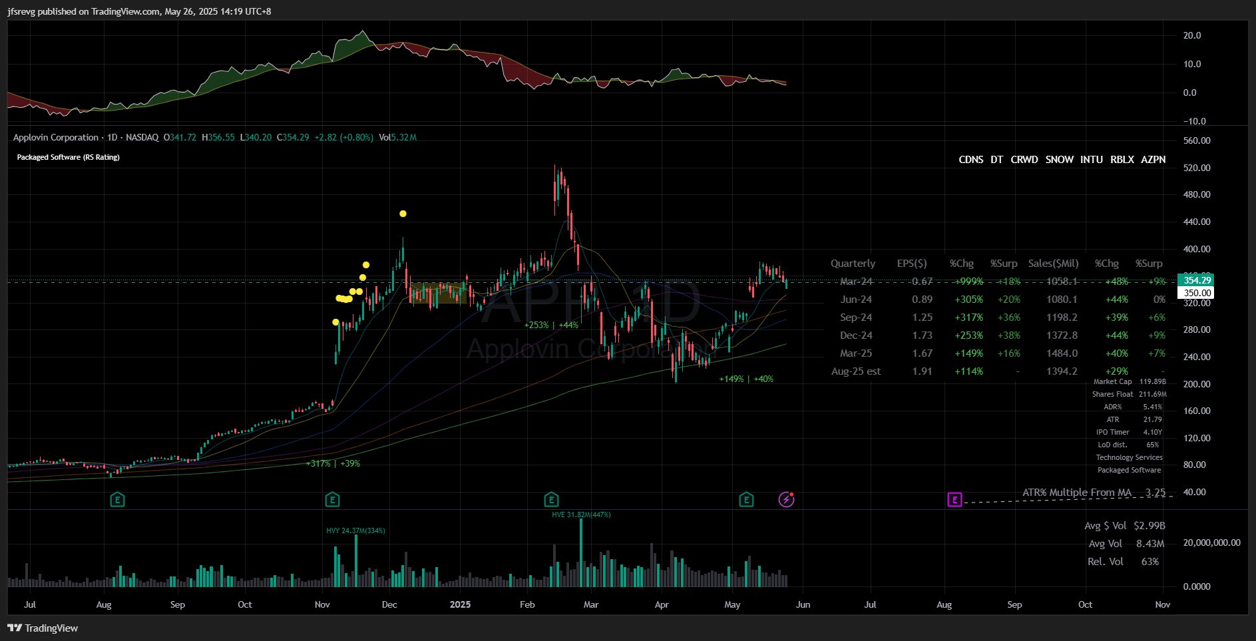Click the '+149% | +40%' earnings annotation
Screen dimensions: 1256x641
746,379
